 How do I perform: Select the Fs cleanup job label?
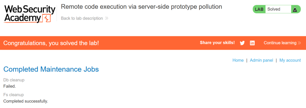[14, 95]
